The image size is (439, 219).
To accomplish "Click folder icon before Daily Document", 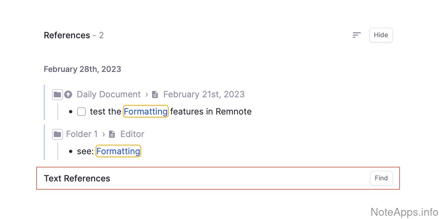I will coord(57,94).
